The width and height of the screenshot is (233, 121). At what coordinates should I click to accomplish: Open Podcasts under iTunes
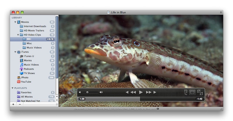29,69
